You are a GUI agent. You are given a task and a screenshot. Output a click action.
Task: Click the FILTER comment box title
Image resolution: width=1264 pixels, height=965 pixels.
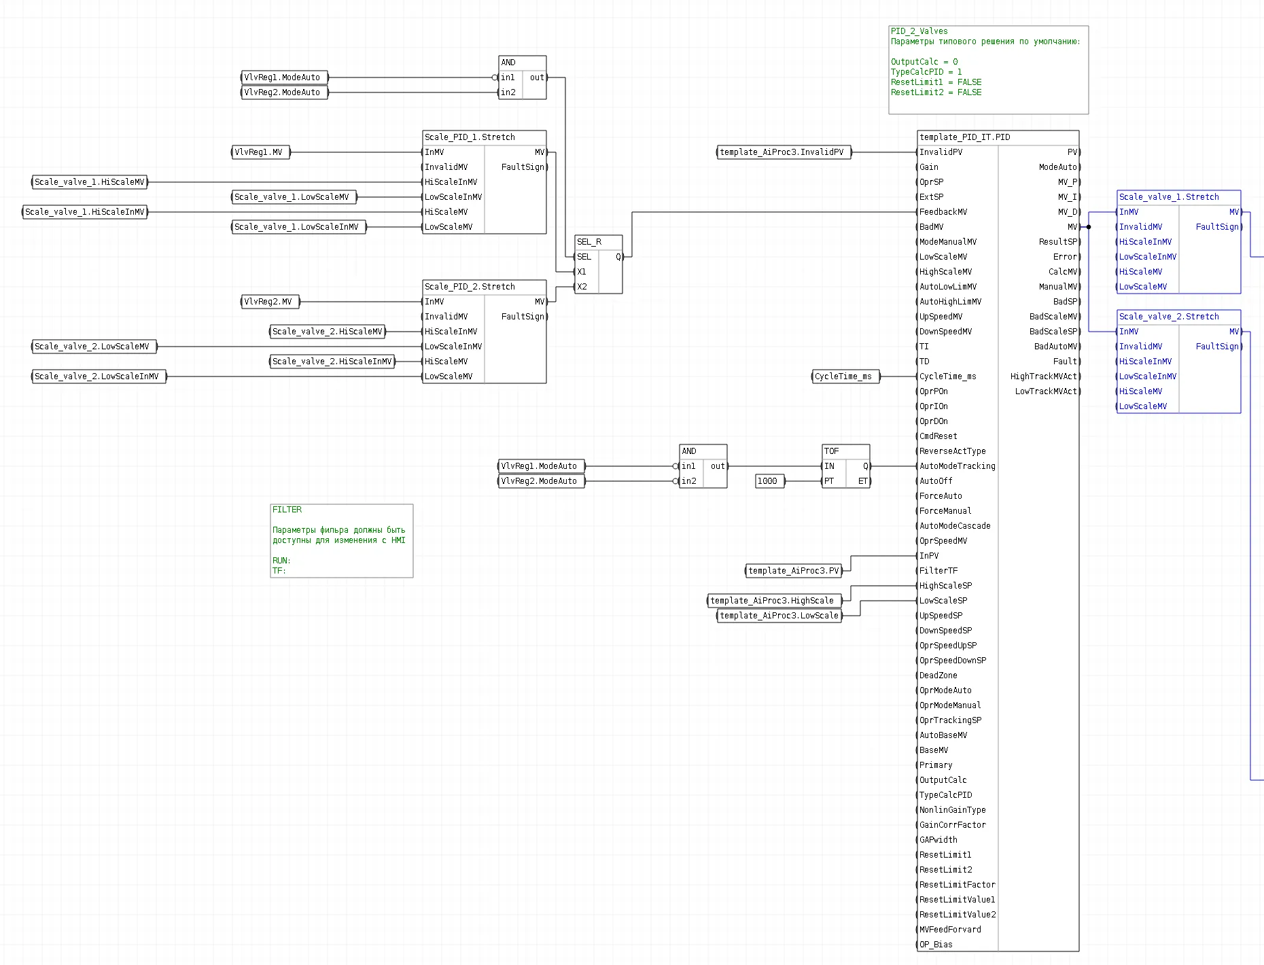tap(287, 510)
